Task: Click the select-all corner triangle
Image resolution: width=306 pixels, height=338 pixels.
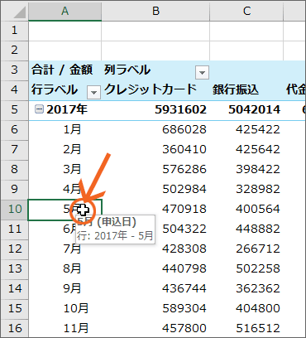Action: click(x=19, y=12)
